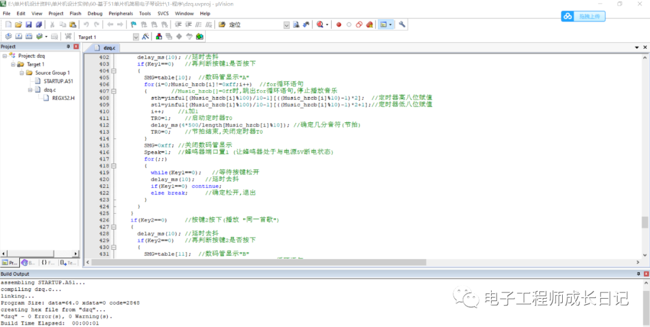Click the blue cloud upload button
This screenshot has width=650, height=327.
(x=583, y=16)
